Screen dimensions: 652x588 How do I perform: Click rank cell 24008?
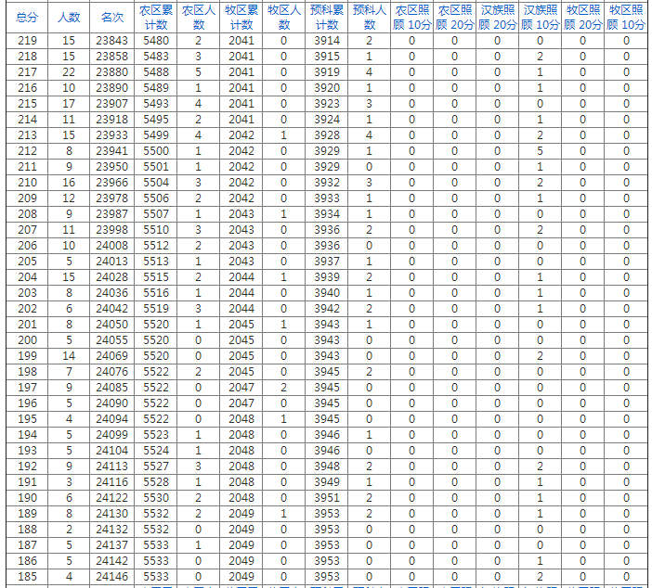point(112,246)
